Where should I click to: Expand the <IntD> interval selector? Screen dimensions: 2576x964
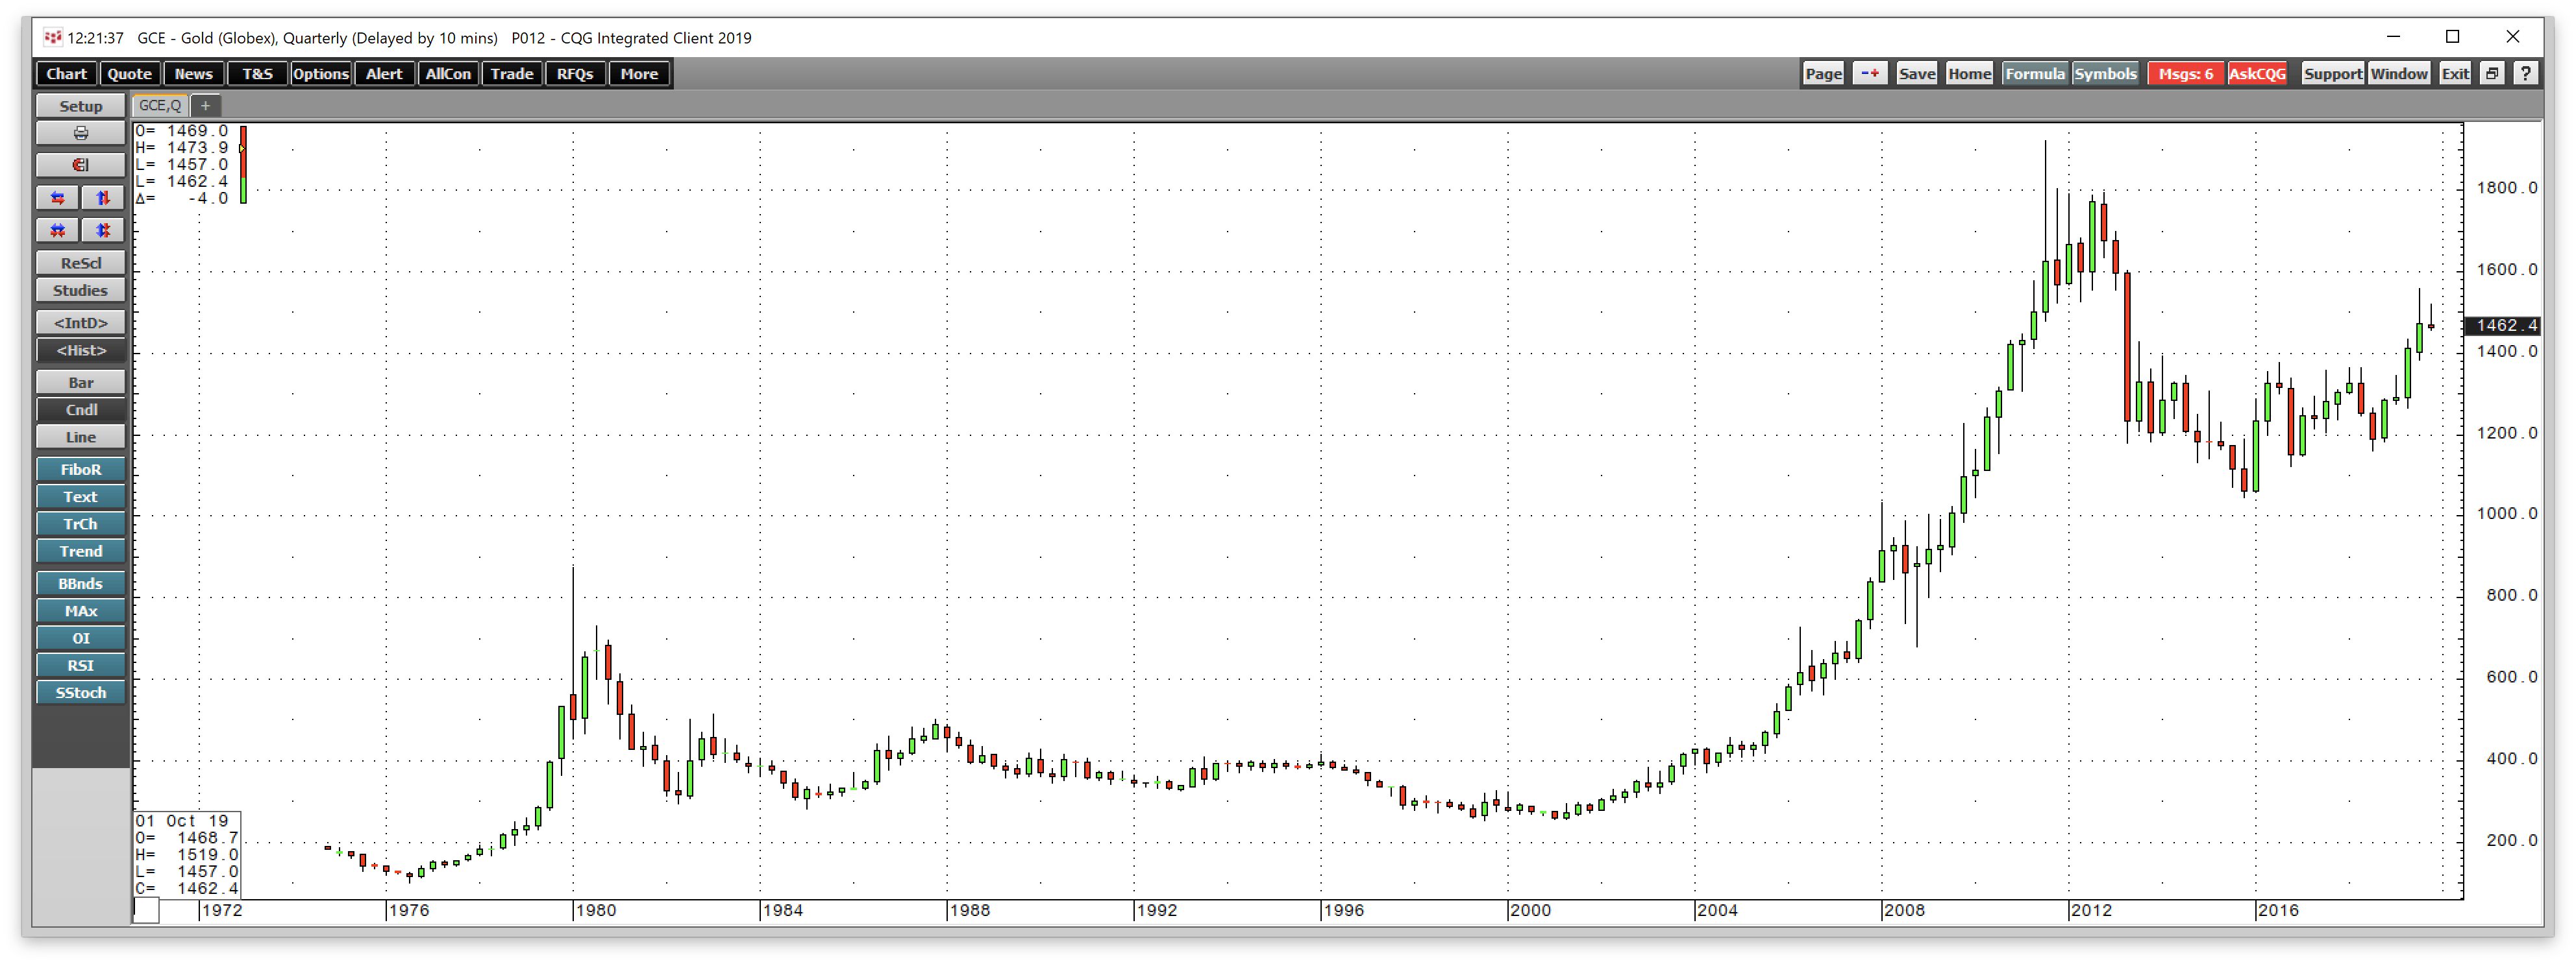click(80, 322)
